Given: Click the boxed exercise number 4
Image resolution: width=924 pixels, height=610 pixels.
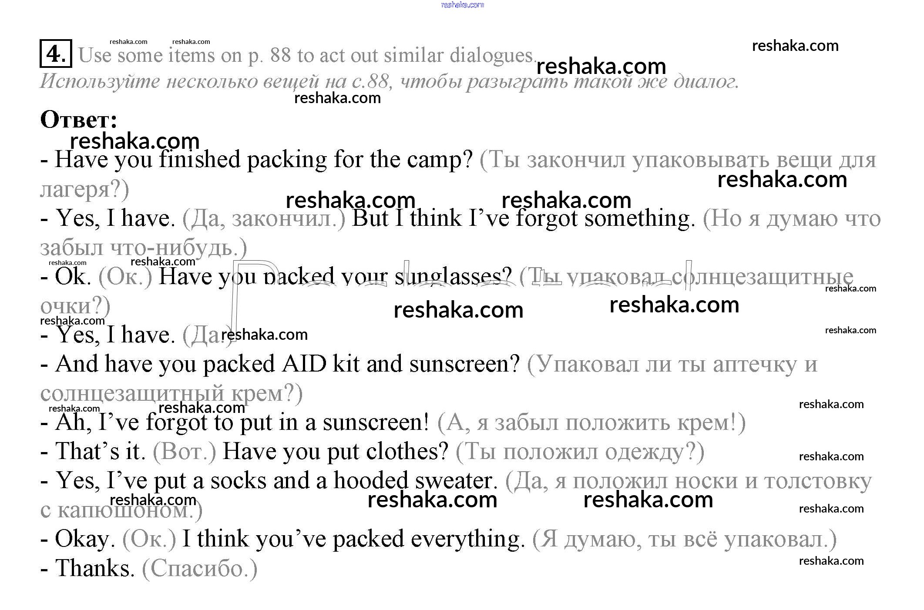Looking at the screenshot, I should tap(56, 54).
